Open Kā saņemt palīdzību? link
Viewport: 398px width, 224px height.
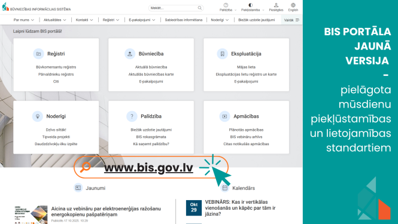click(x=151, y=144)
